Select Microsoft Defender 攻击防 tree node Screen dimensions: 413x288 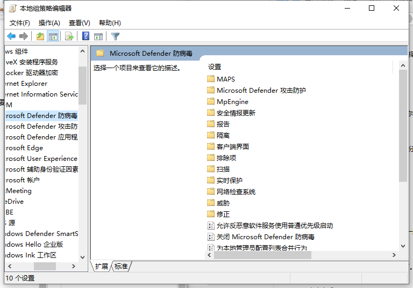41,127
